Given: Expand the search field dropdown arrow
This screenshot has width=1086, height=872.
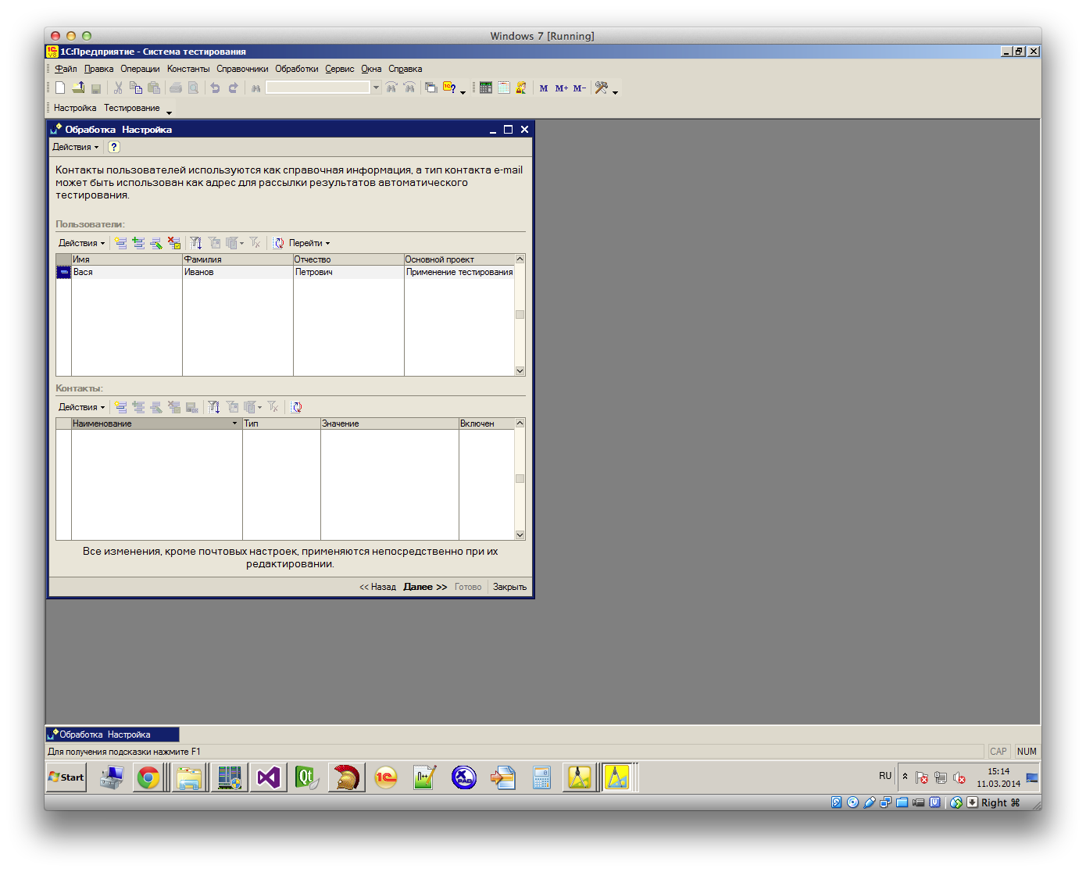Looking at the screenshot, I should click(x=376, y=88).
